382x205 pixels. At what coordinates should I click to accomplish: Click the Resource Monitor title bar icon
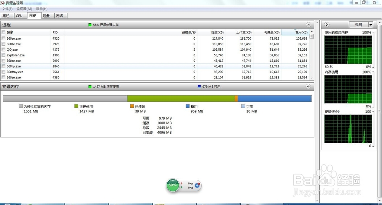pos(3,3)
